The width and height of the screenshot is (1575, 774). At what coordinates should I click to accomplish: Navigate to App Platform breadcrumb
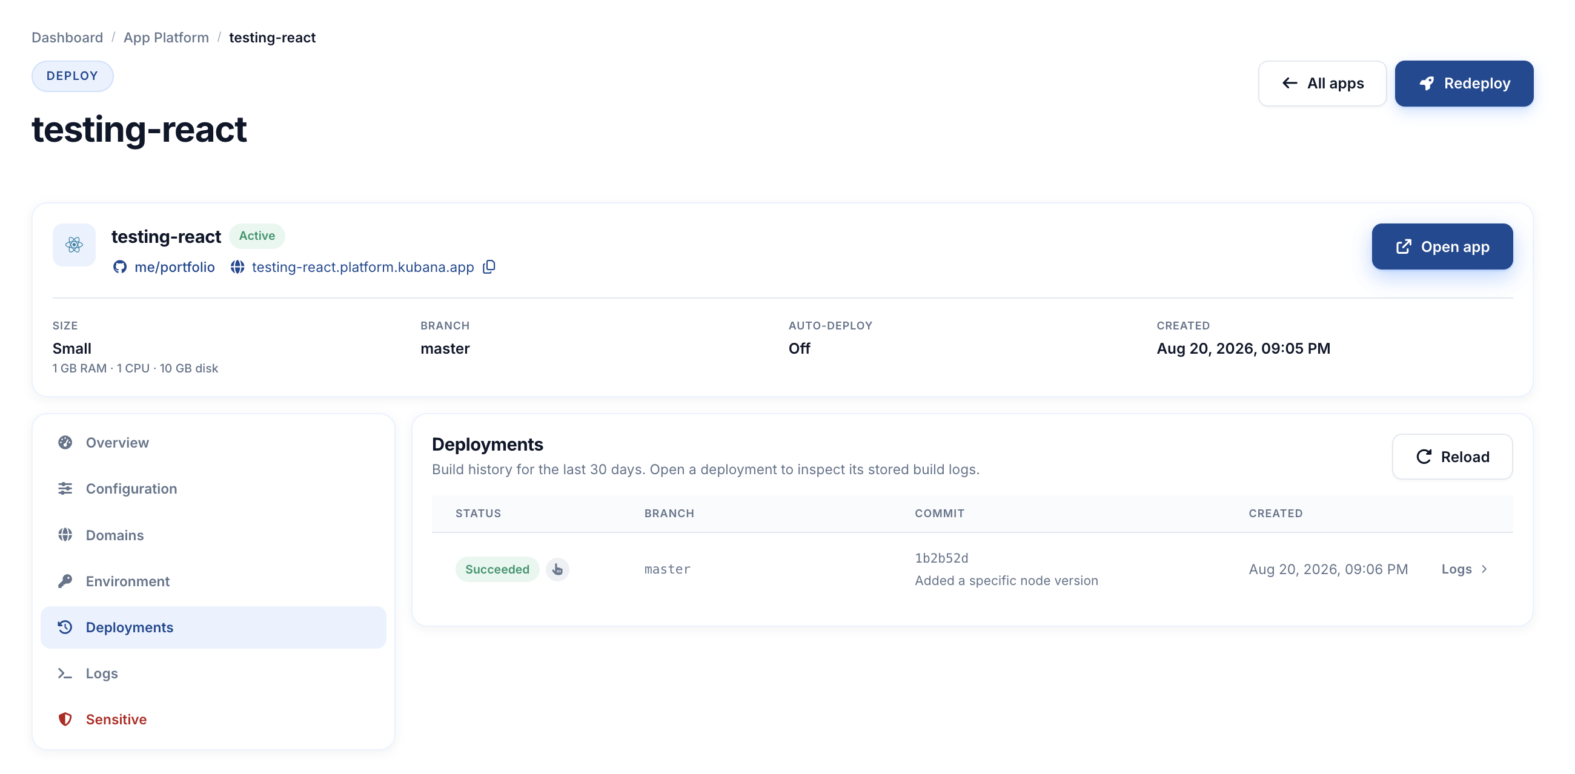coord(166,38)
